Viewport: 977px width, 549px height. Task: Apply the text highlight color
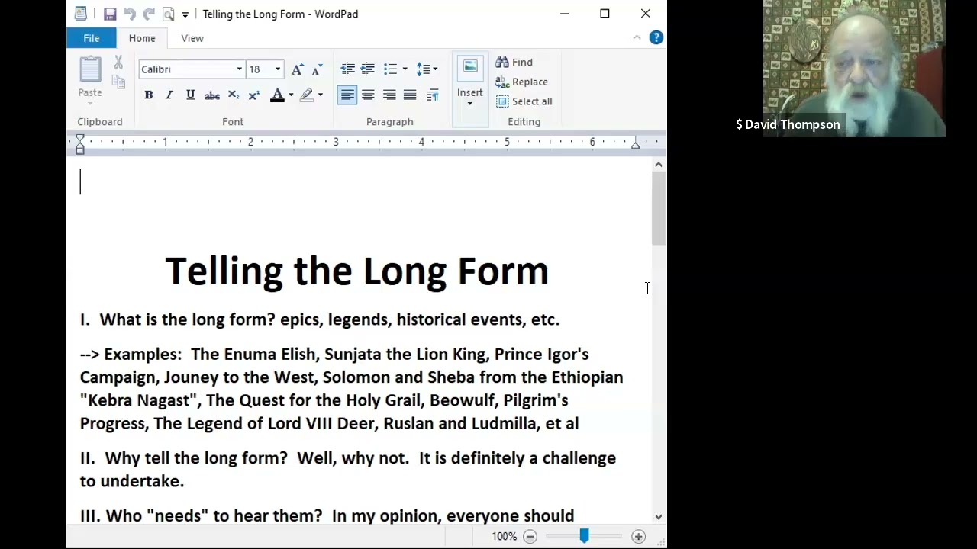307,95
